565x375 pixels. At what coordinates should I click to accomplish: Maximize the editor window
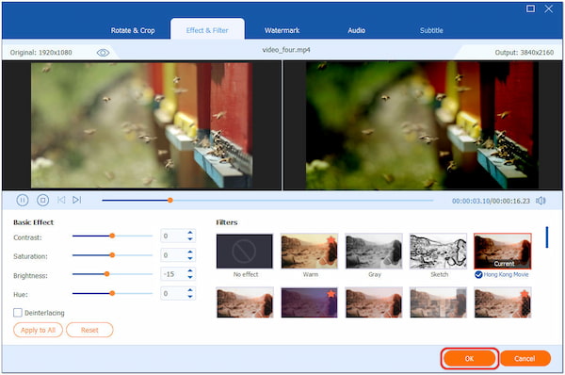pyautogui.click(x=530, y=8)
